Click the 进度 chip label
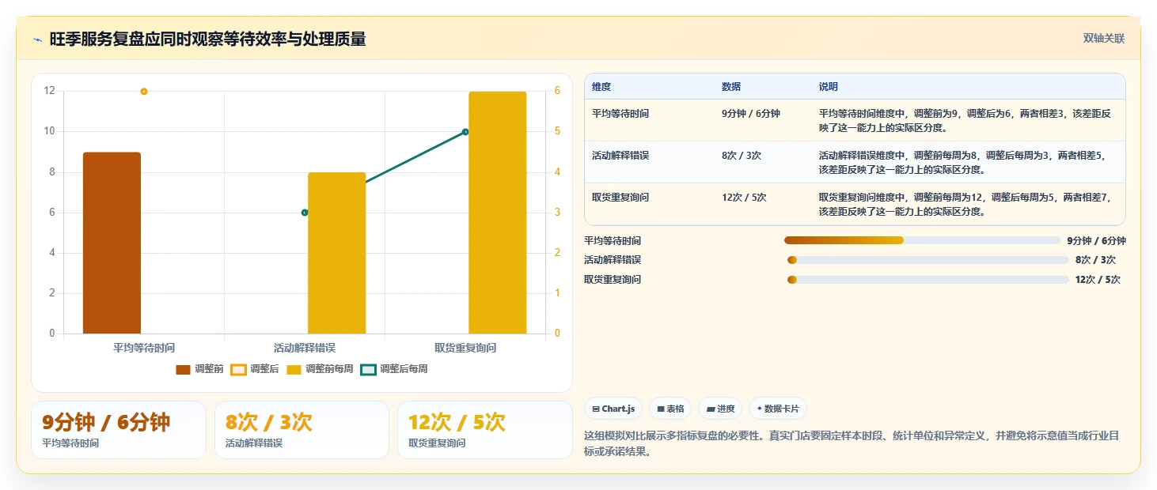 pyautogui.click(x=726, y=409)
